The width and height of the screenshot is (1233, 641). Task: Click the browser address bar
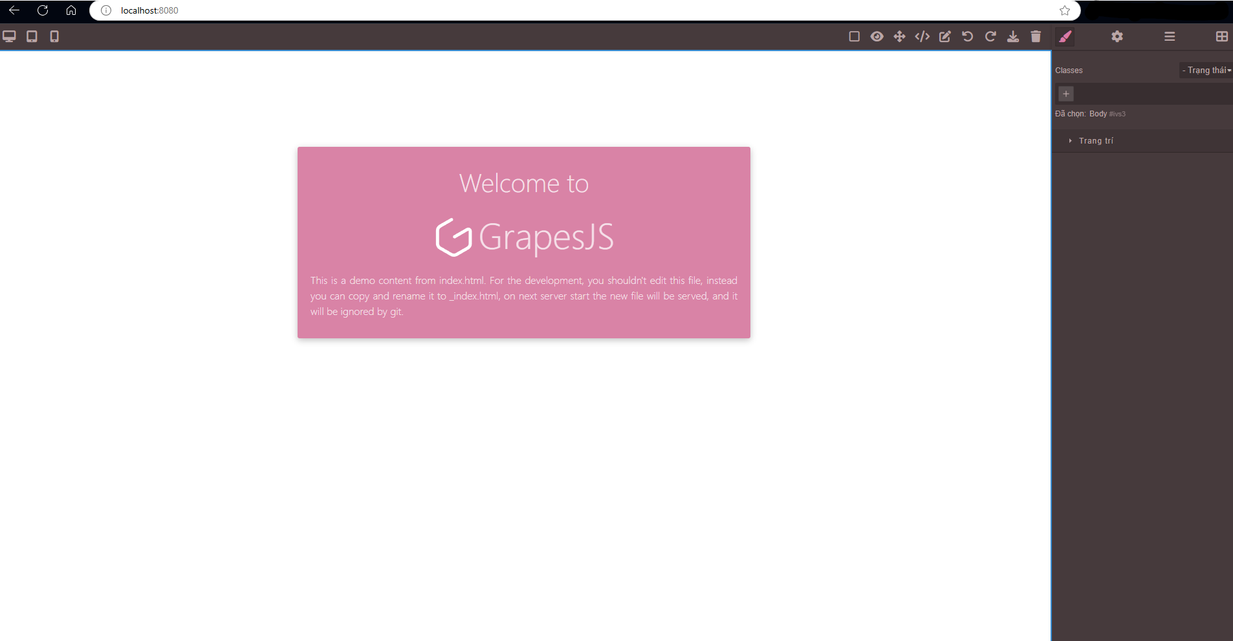[582, 10]
